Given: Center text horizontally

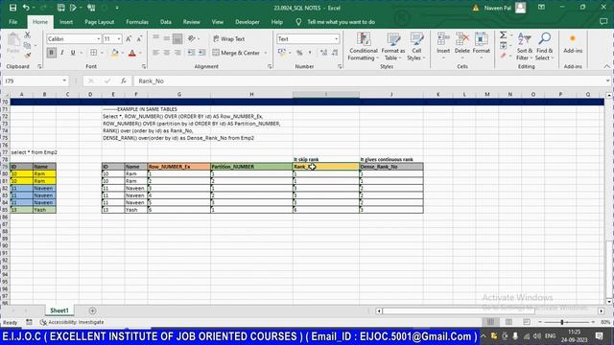Looking at the screenshot, I should (x=167, y=53).
